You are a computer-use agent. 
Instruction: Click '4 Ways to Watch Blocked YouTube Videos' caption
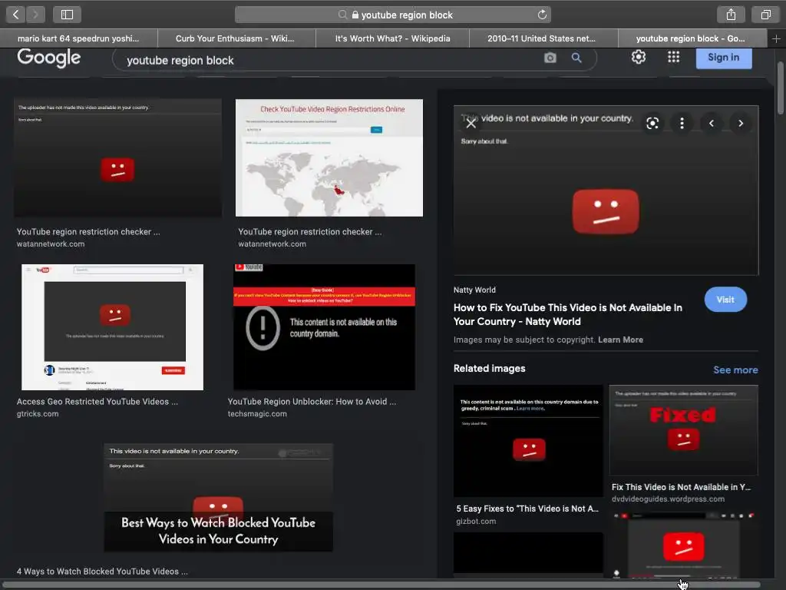coord(102,572)
